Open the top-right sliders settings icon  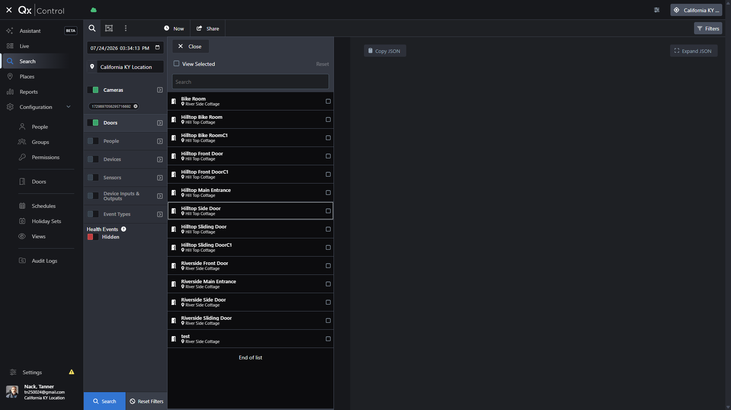[657, 10]
